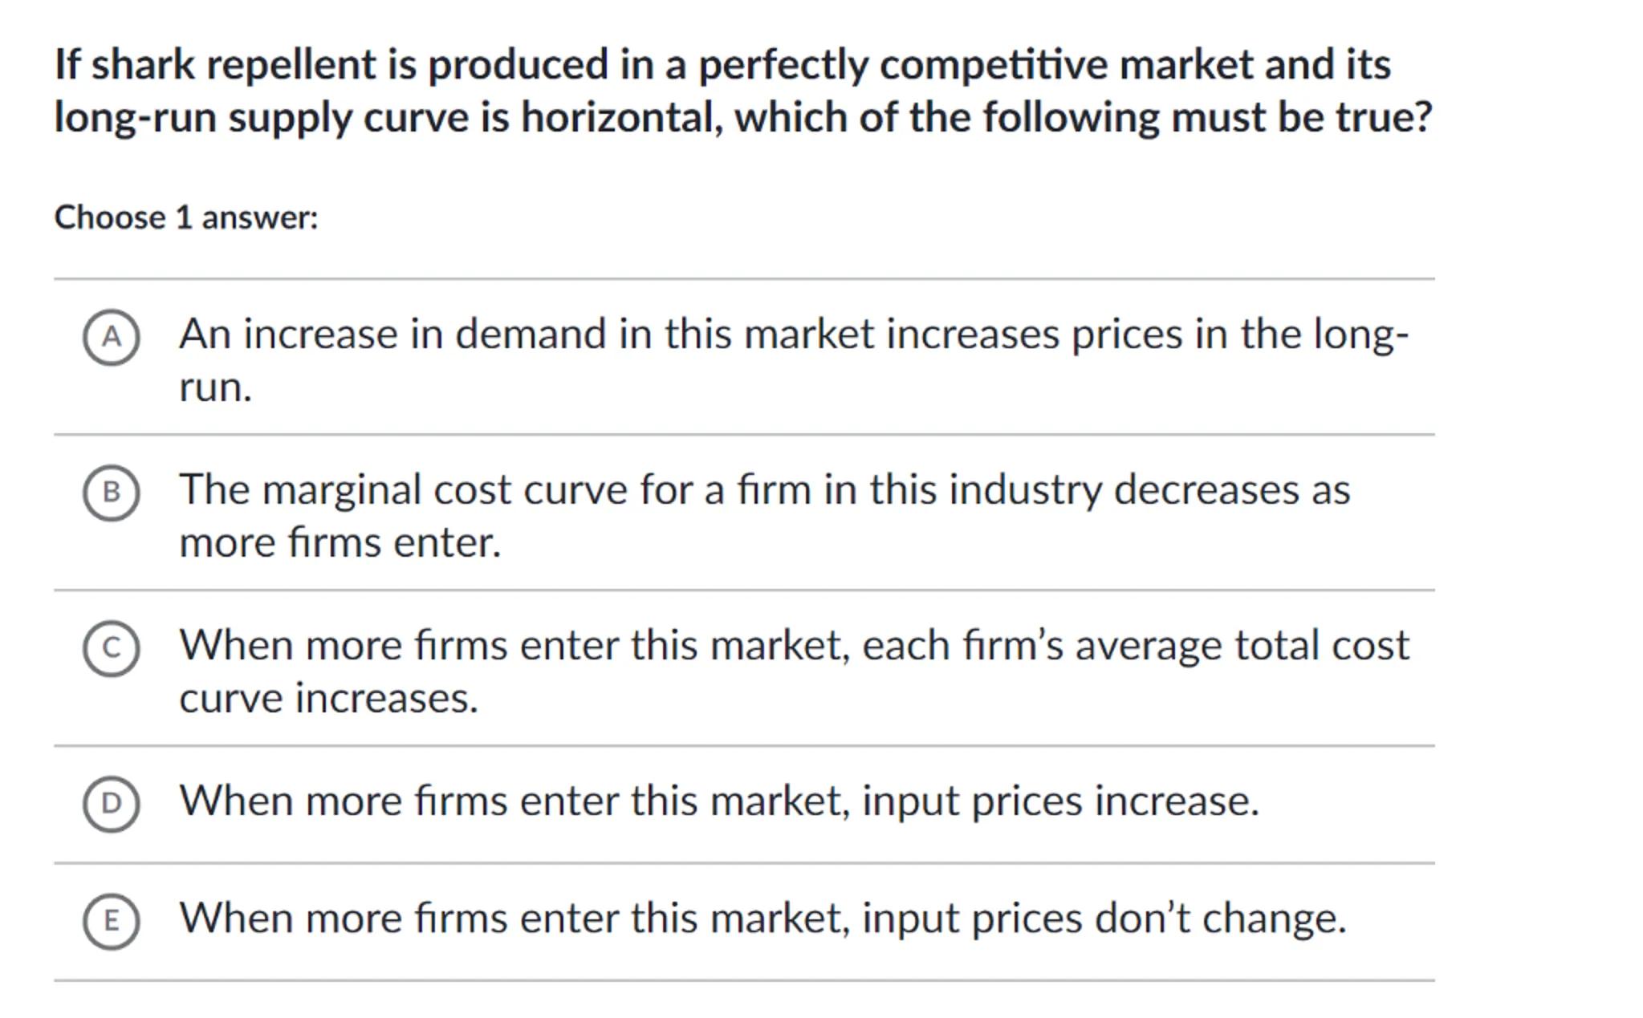Choose the option C radio circle

(111, 648)
